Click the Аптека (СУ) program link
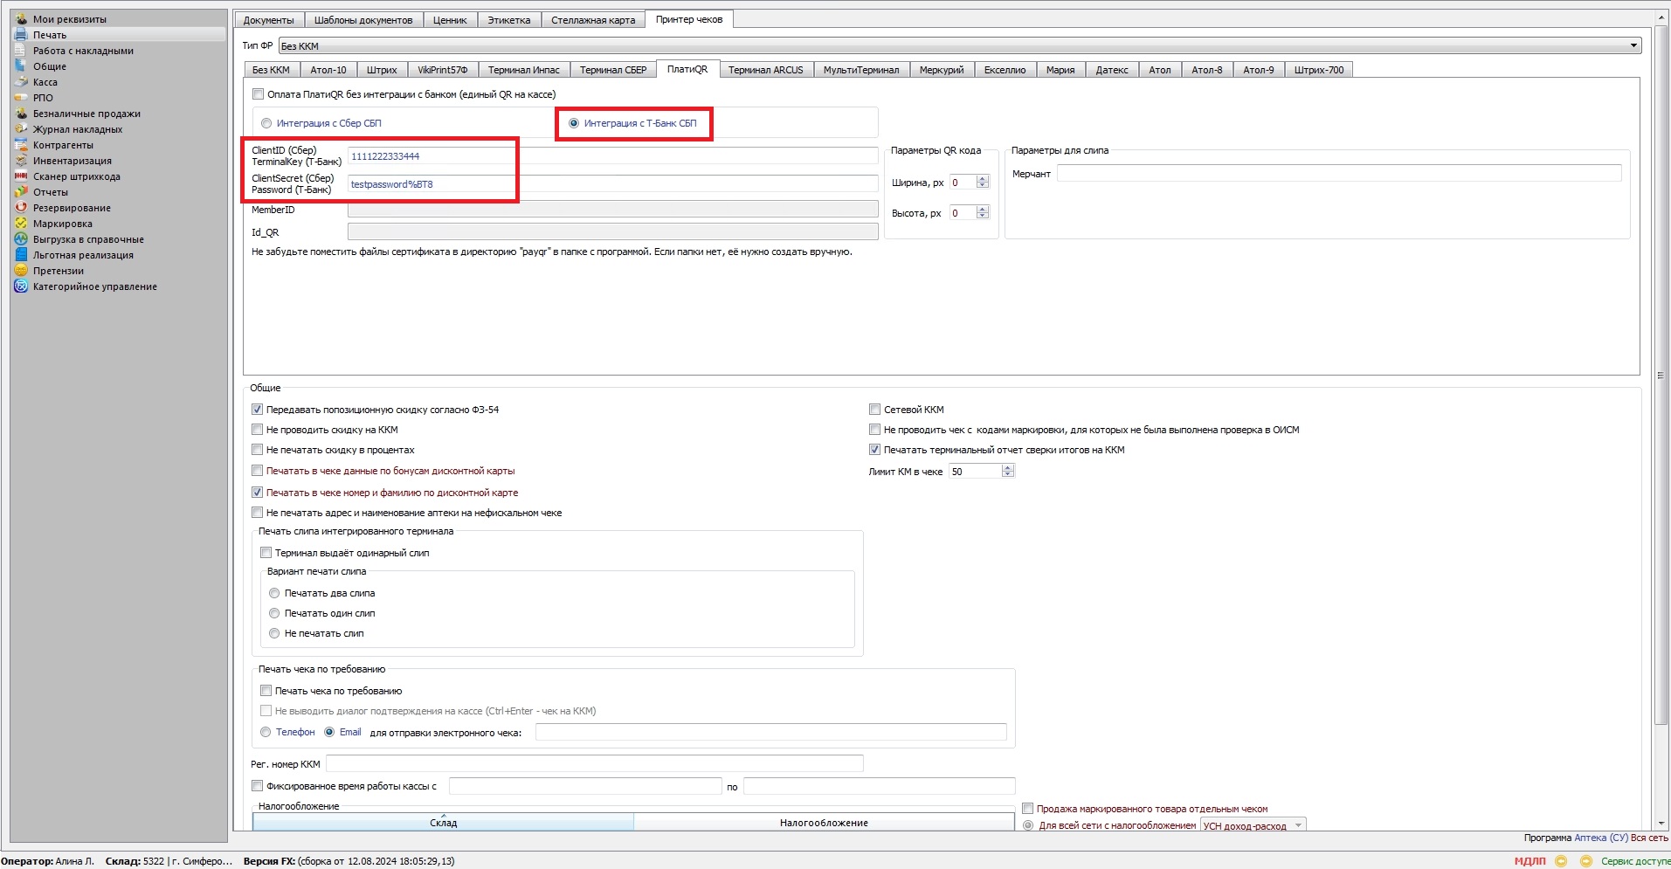This screenshot has height=869, width=1671. pyautogui.click(x=1600, y=838)
